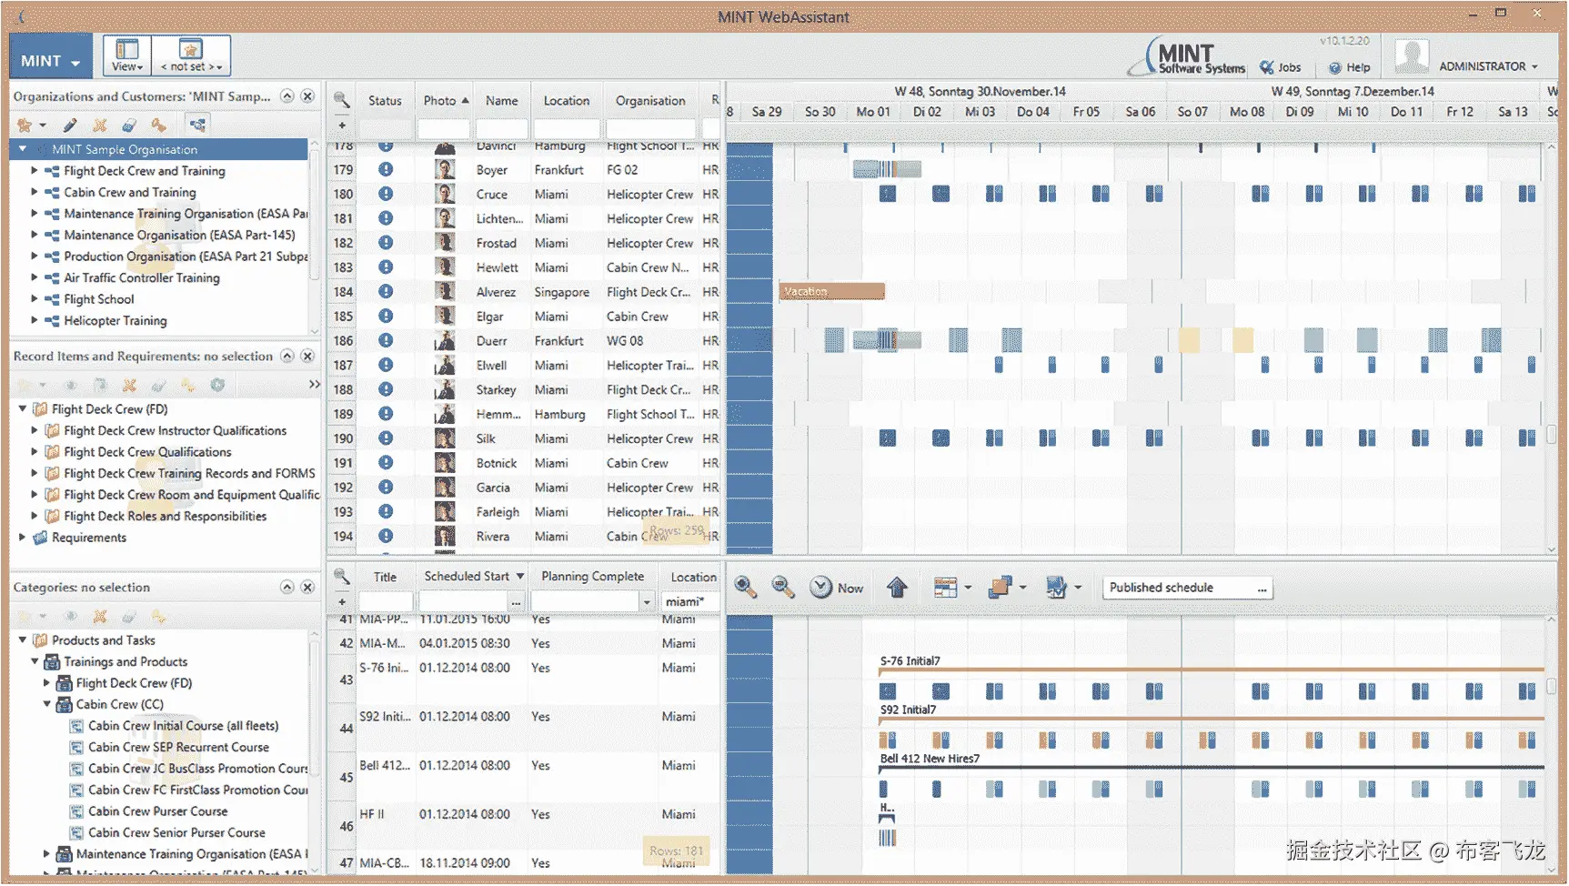
Task: Show more Record Items toolbar buttons chevron
Action: tap(314, 384)
